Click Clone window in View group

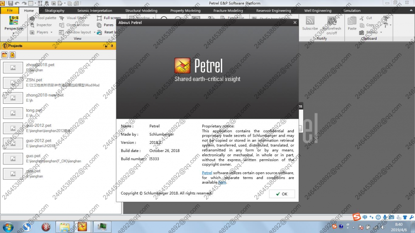74,25
